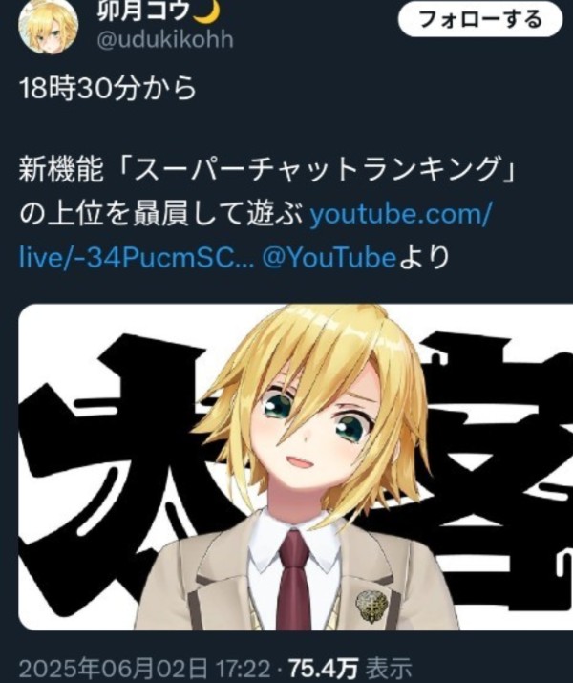Open the profile avatar of 卯月コウ
This screenshot has width=573, height=683.
coord(49,25)
